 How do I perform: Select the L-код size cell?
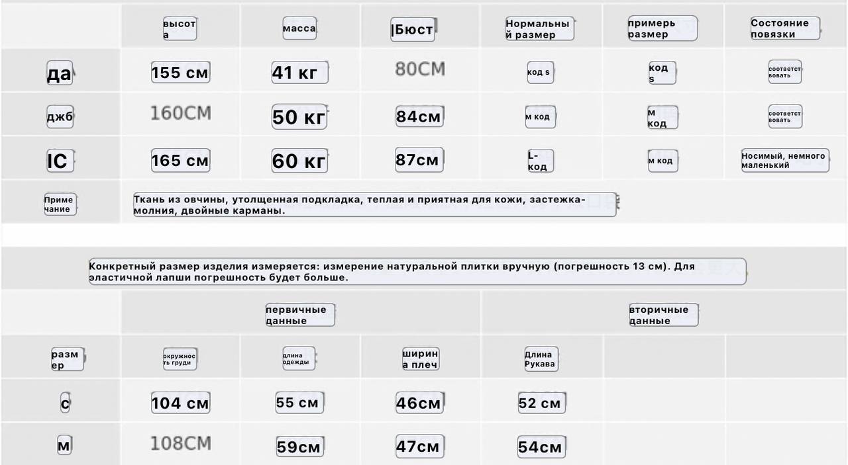(540, 161)
